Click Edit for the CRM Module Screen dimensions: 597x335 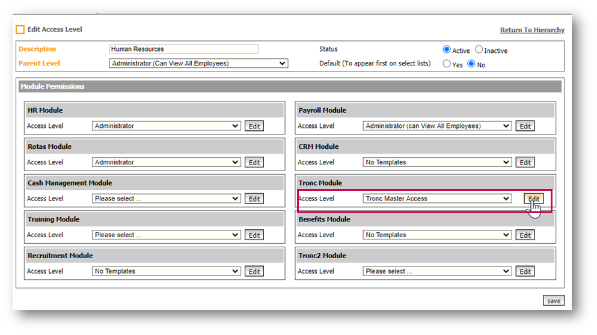pyautogui.click(x=525, y=162)
